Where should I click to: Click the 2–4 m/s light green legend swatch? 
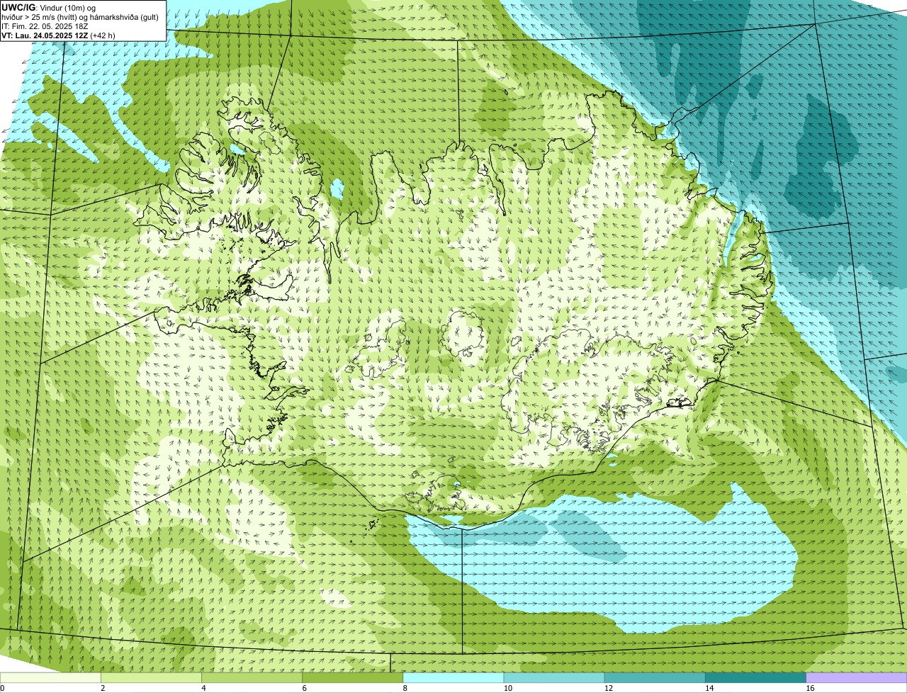coord(151,678)
